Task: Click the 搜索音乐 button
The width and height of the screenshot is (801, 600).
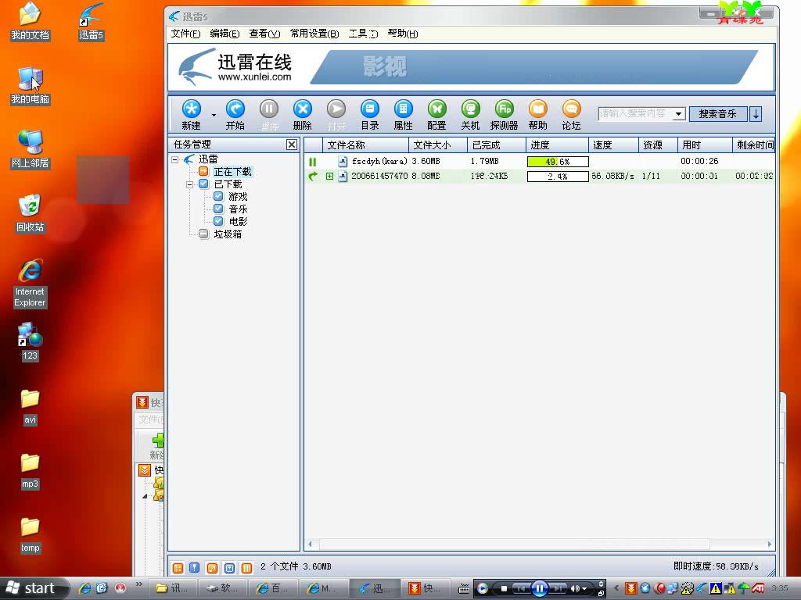Action: click(718, 114)
